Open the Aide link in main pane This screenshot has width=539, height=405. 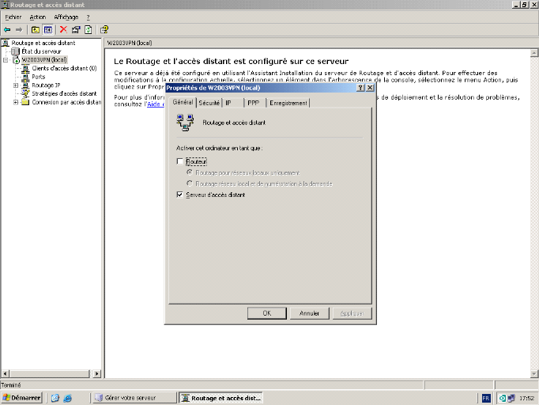click(156, 104)
